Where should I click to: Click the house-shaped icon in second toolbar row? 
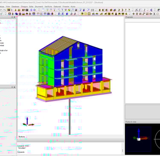point(20,14)
